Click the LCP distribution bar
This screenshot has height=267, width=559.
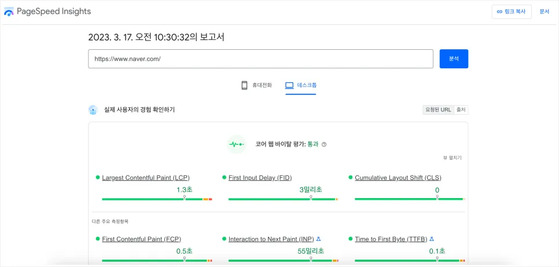[157, 199]
